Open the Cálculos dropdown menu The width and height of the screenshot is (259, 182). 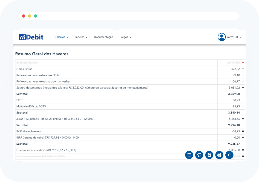pyautogui.click(x=61, y=37)
